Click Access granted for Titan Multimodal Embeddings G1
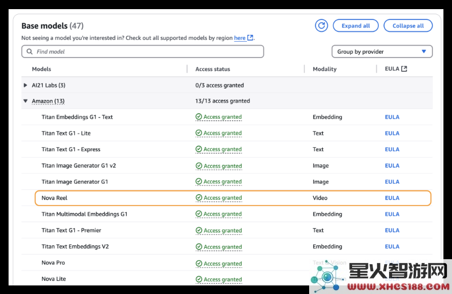The width and height of the screenshot is (452, 294). pos(219,214)
